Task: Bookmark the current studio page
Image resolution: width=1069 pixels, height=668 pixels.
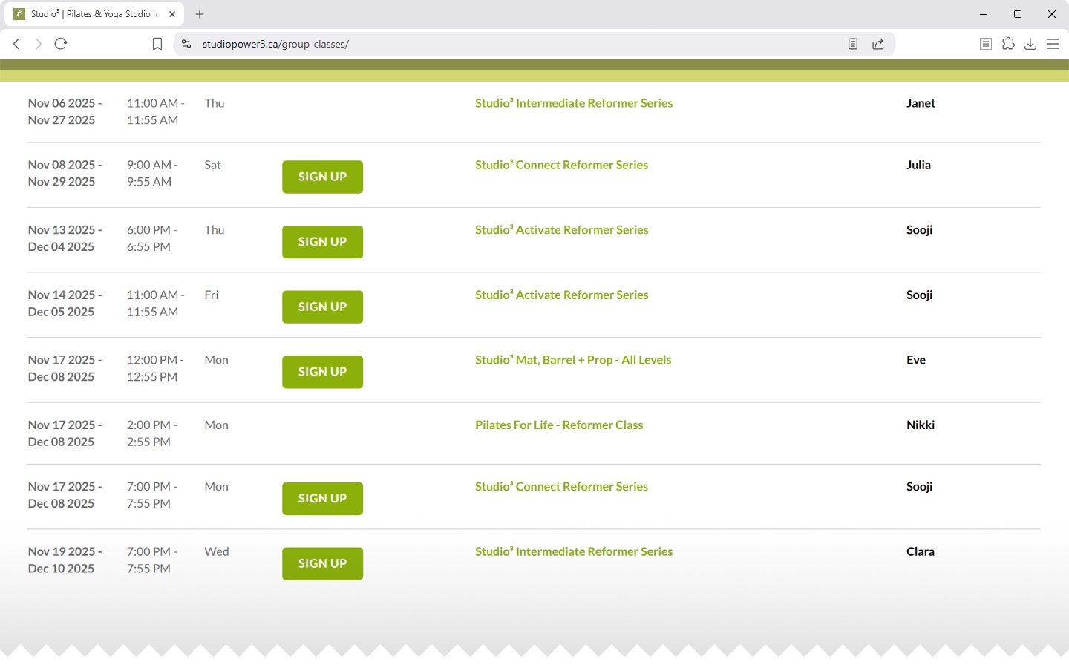Action: (x=157, y=44)
